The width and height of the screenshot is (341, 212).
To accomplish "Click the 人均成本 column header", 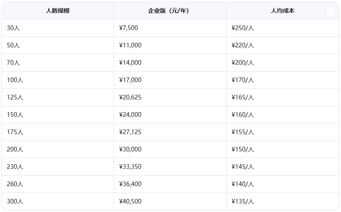I will (283, 11).
